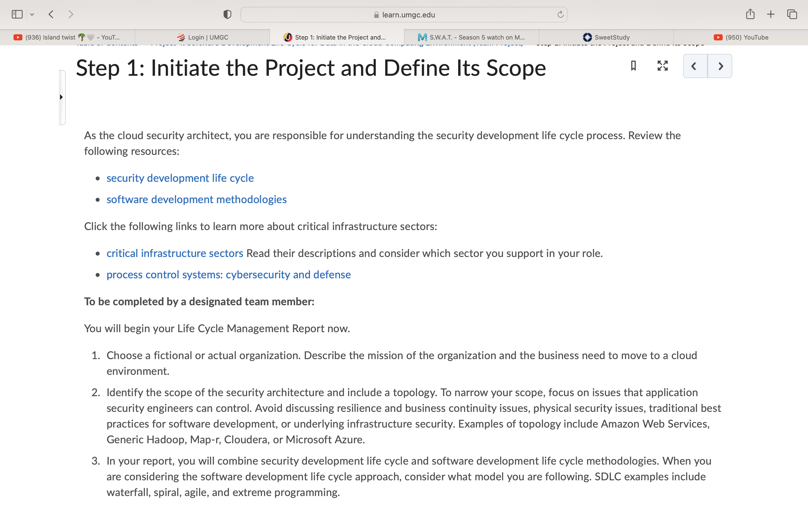Click the lock icon in the address bar
The image size is (808, 505).
[376, 15]
